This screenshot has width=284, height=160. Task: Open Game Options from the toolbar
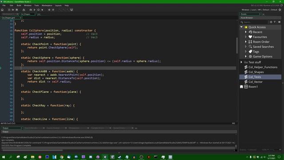[x=49, y=10]
